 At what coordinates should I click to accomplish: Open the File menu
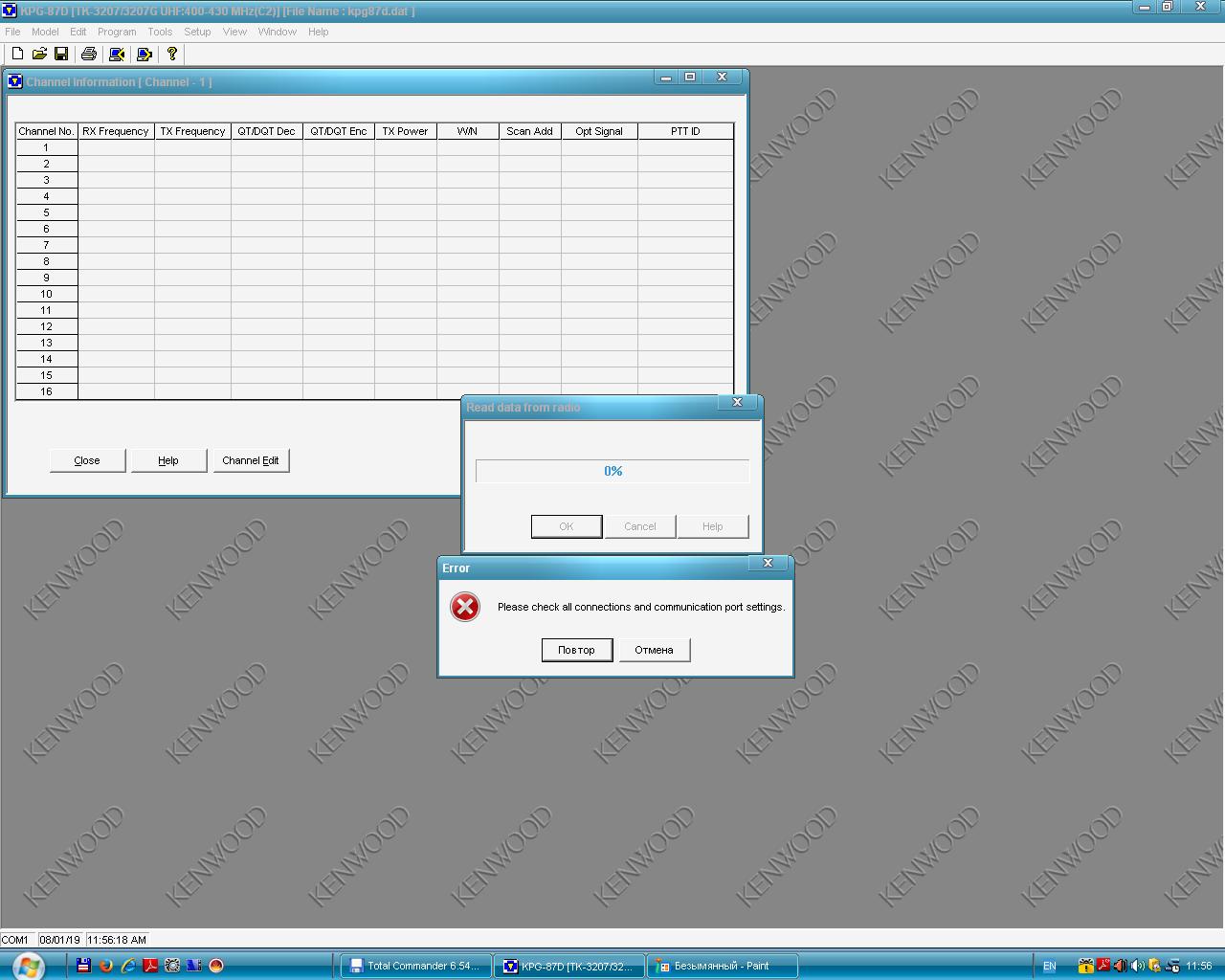point(12,32)
